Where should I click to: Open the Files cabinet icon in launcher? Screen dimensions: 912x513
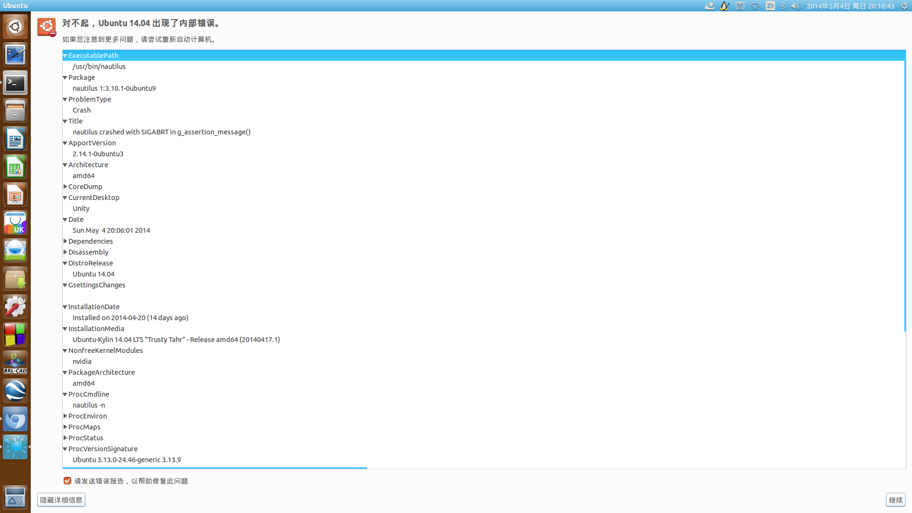point(15,111)
